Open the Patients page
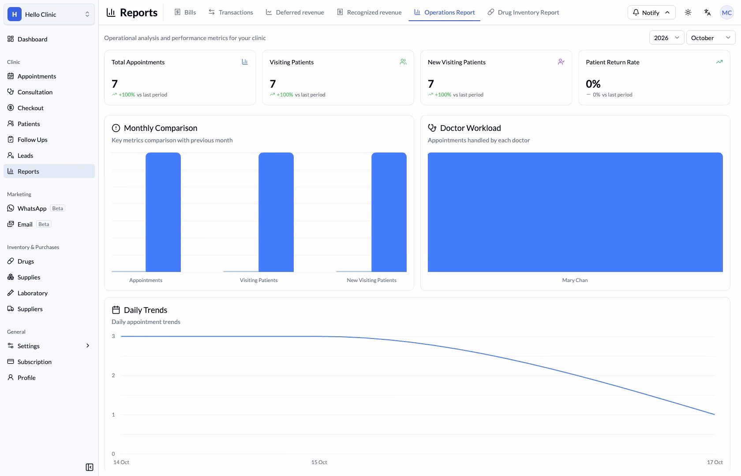The width and height of the screenshot is (741, 476). [x=49, y=124]
